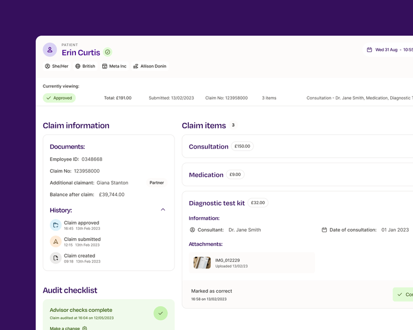Expand the Consultation claim item
Image resolution: width=413 pixels, height=330 pixels.
pos(297,146)
